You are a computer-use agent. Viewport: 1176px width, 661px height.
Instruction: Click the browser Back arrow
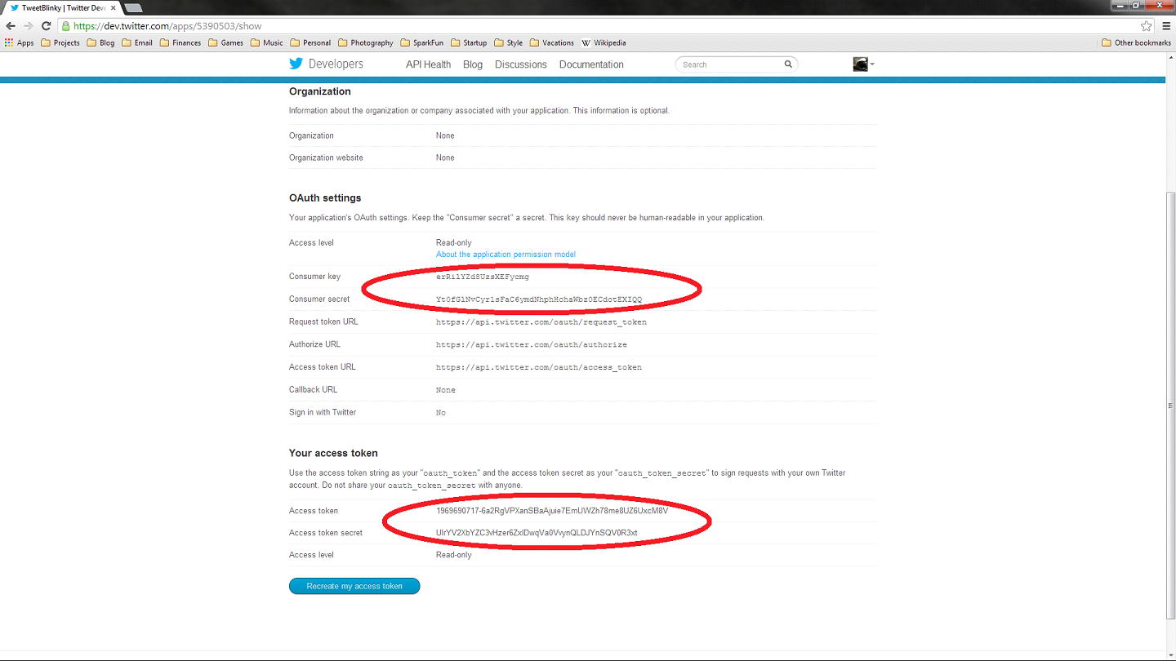[11, 26]
